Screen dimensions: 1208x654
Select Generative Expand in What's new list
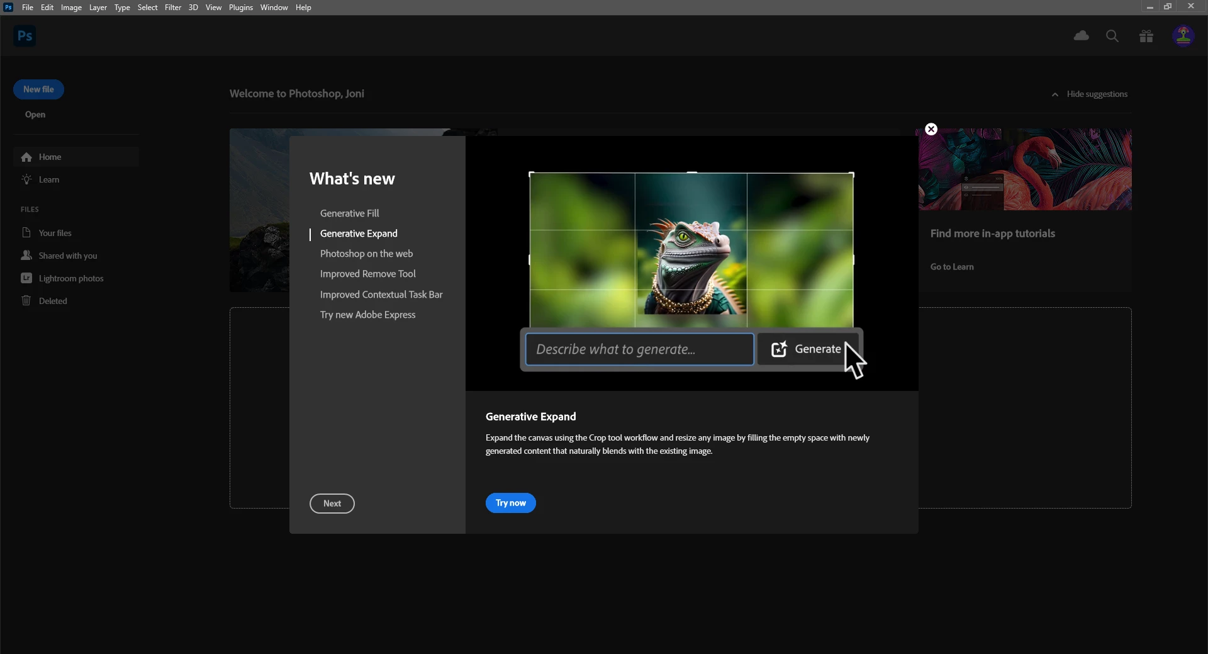tap(359, 234)
